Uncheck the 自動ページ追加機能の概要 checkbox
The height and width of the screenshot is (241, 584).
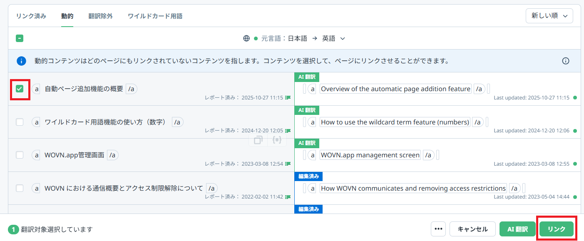tap(19, 89)
